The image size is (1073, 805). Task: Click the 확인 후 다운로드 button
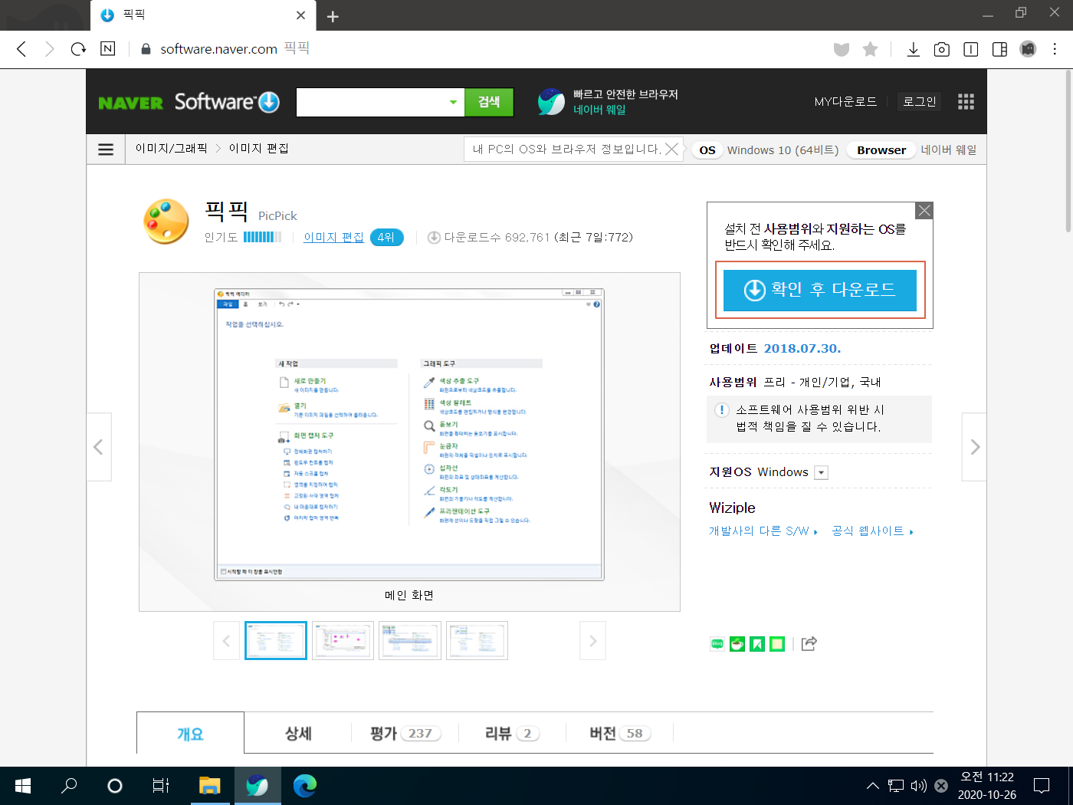click(x=820, y=290)
